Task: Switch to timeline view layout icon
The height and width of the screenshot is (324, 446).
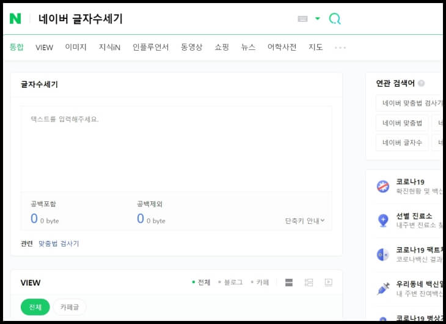Action: 309,283
